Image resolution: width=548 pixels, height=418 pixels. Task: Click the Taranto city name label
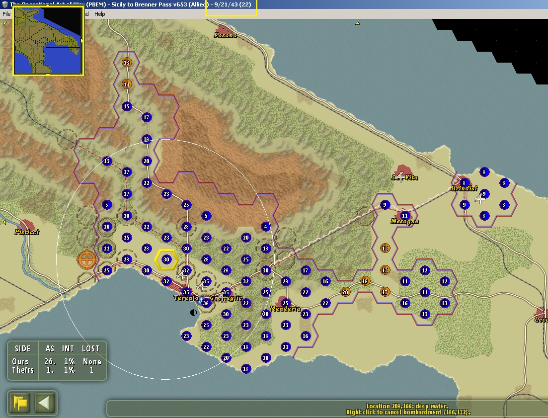(186, 298)
